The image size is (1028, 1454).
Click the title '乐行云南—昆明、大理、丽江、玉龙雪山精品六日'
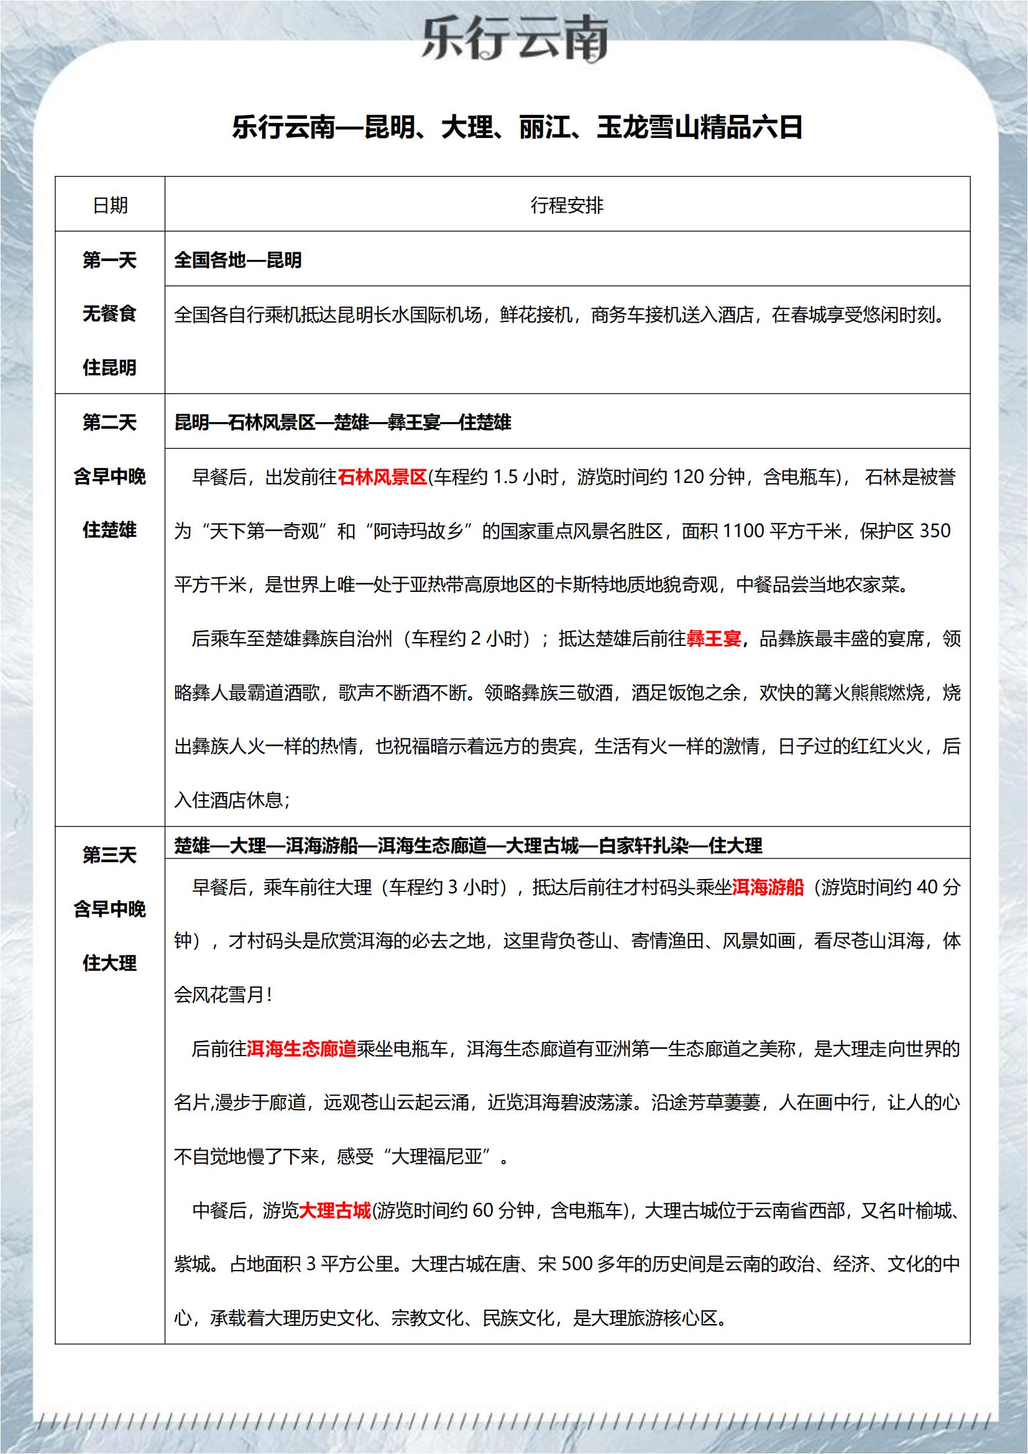pyautogui.click(x=517, y=127)
